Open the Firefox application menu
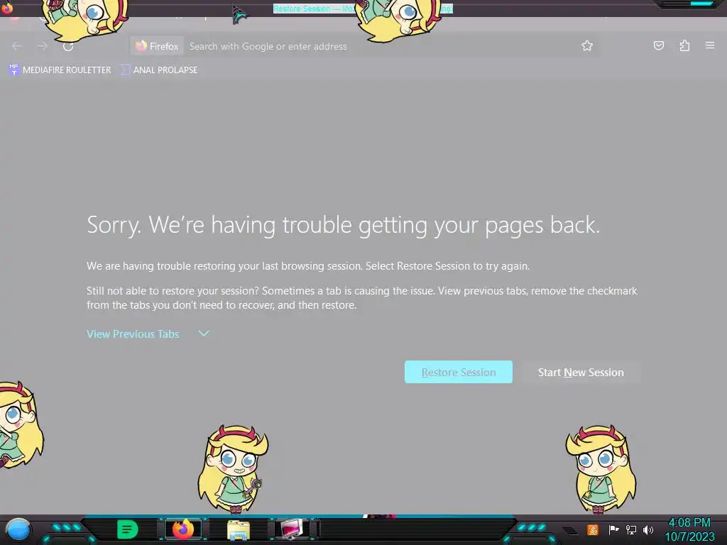 709,45
